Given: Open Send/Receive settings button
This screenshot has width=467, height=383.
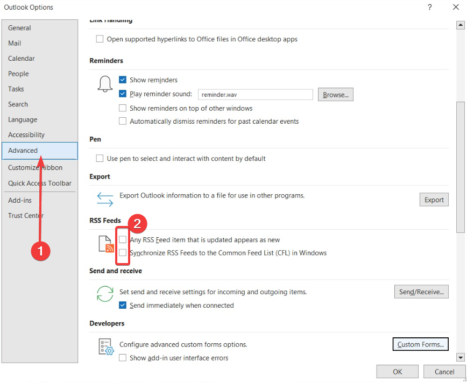Looking at the screenshot, I should pyautogui.click(x=421, y=292).
